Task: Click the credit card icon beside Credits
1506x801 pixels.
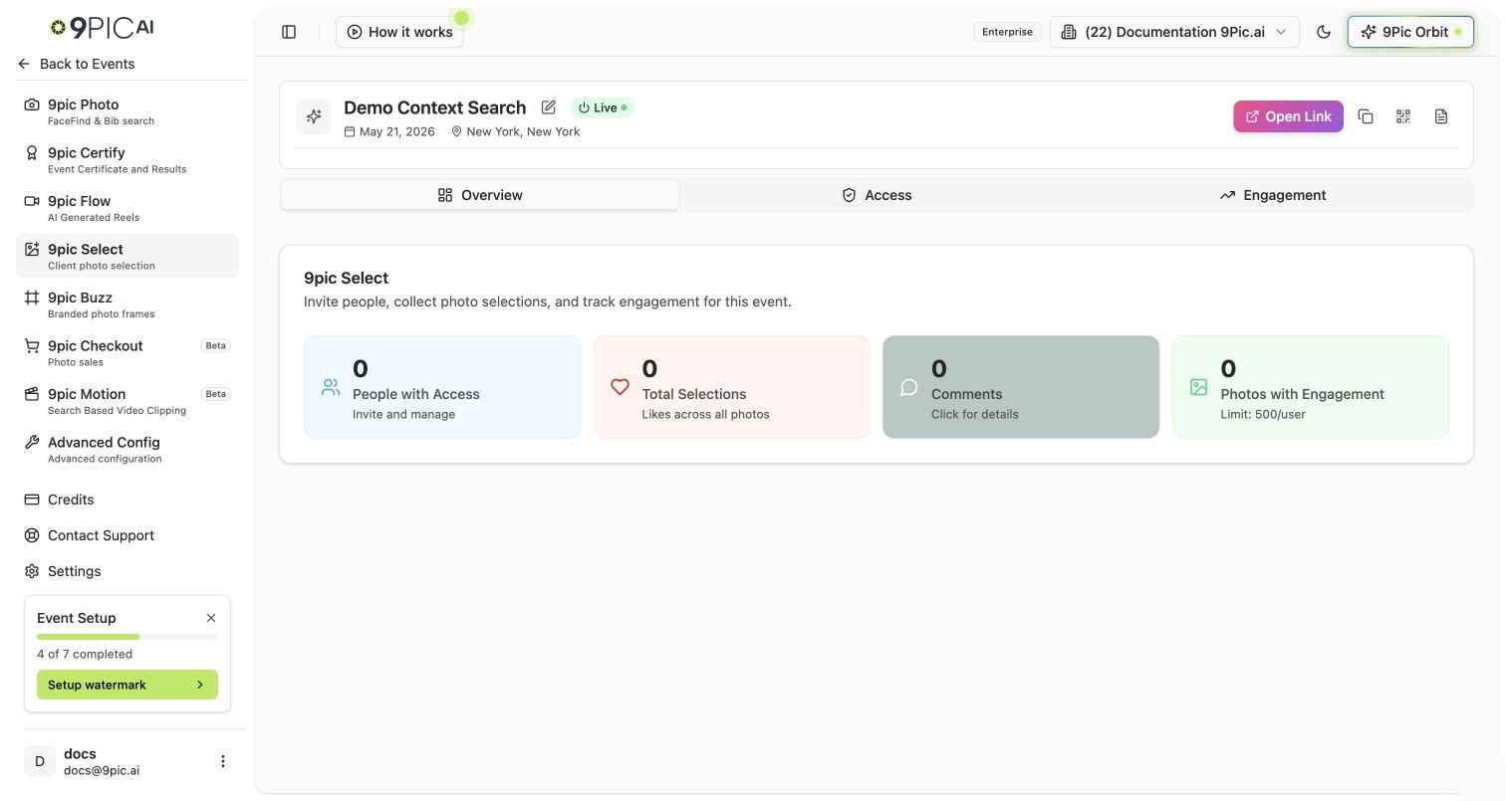Action: pyautogui.click(x=32, y=500)
